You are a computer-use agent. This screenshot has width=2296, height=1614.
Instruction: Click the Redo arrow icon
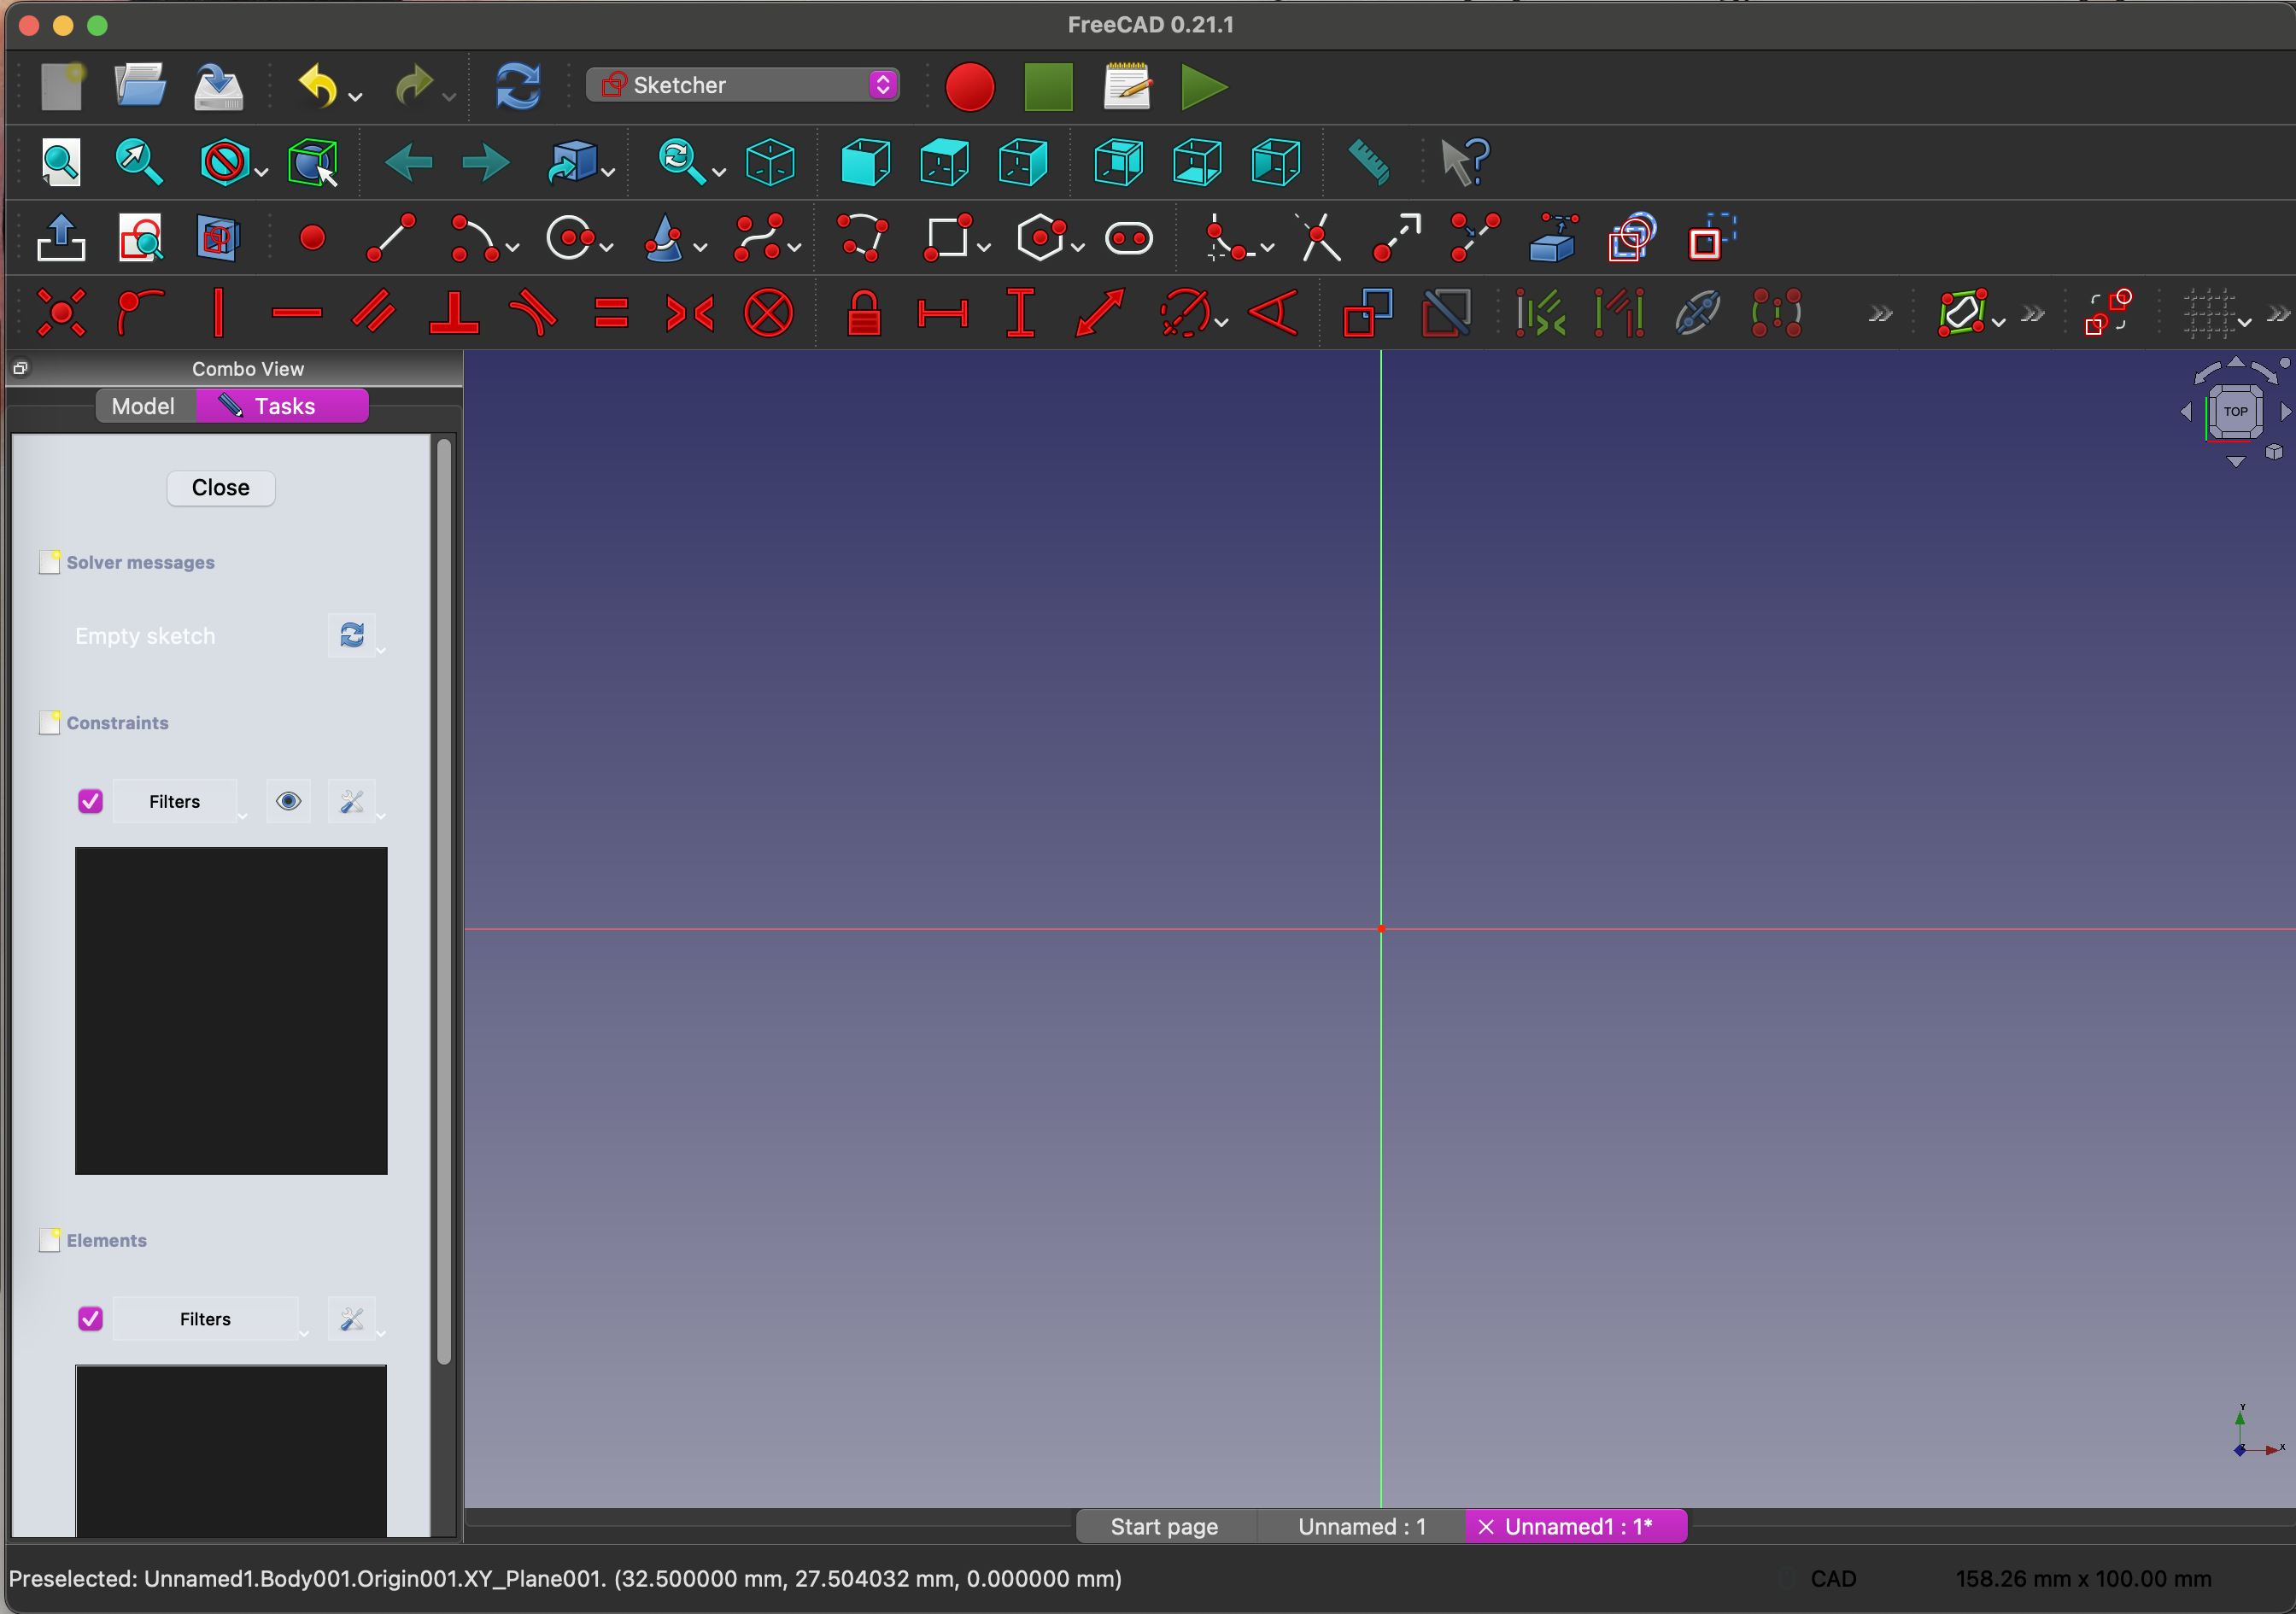413,86
